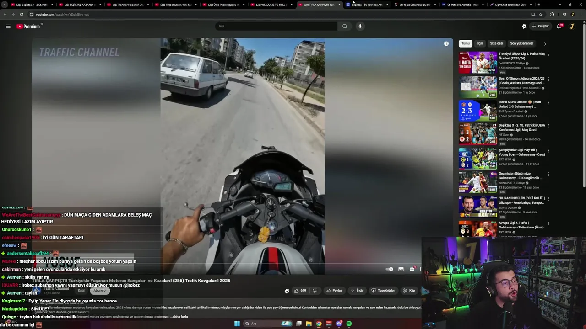This screenshot has width=586, height=329.
Task: Start voice search with microphone icon
Action: tap(360, 26)
